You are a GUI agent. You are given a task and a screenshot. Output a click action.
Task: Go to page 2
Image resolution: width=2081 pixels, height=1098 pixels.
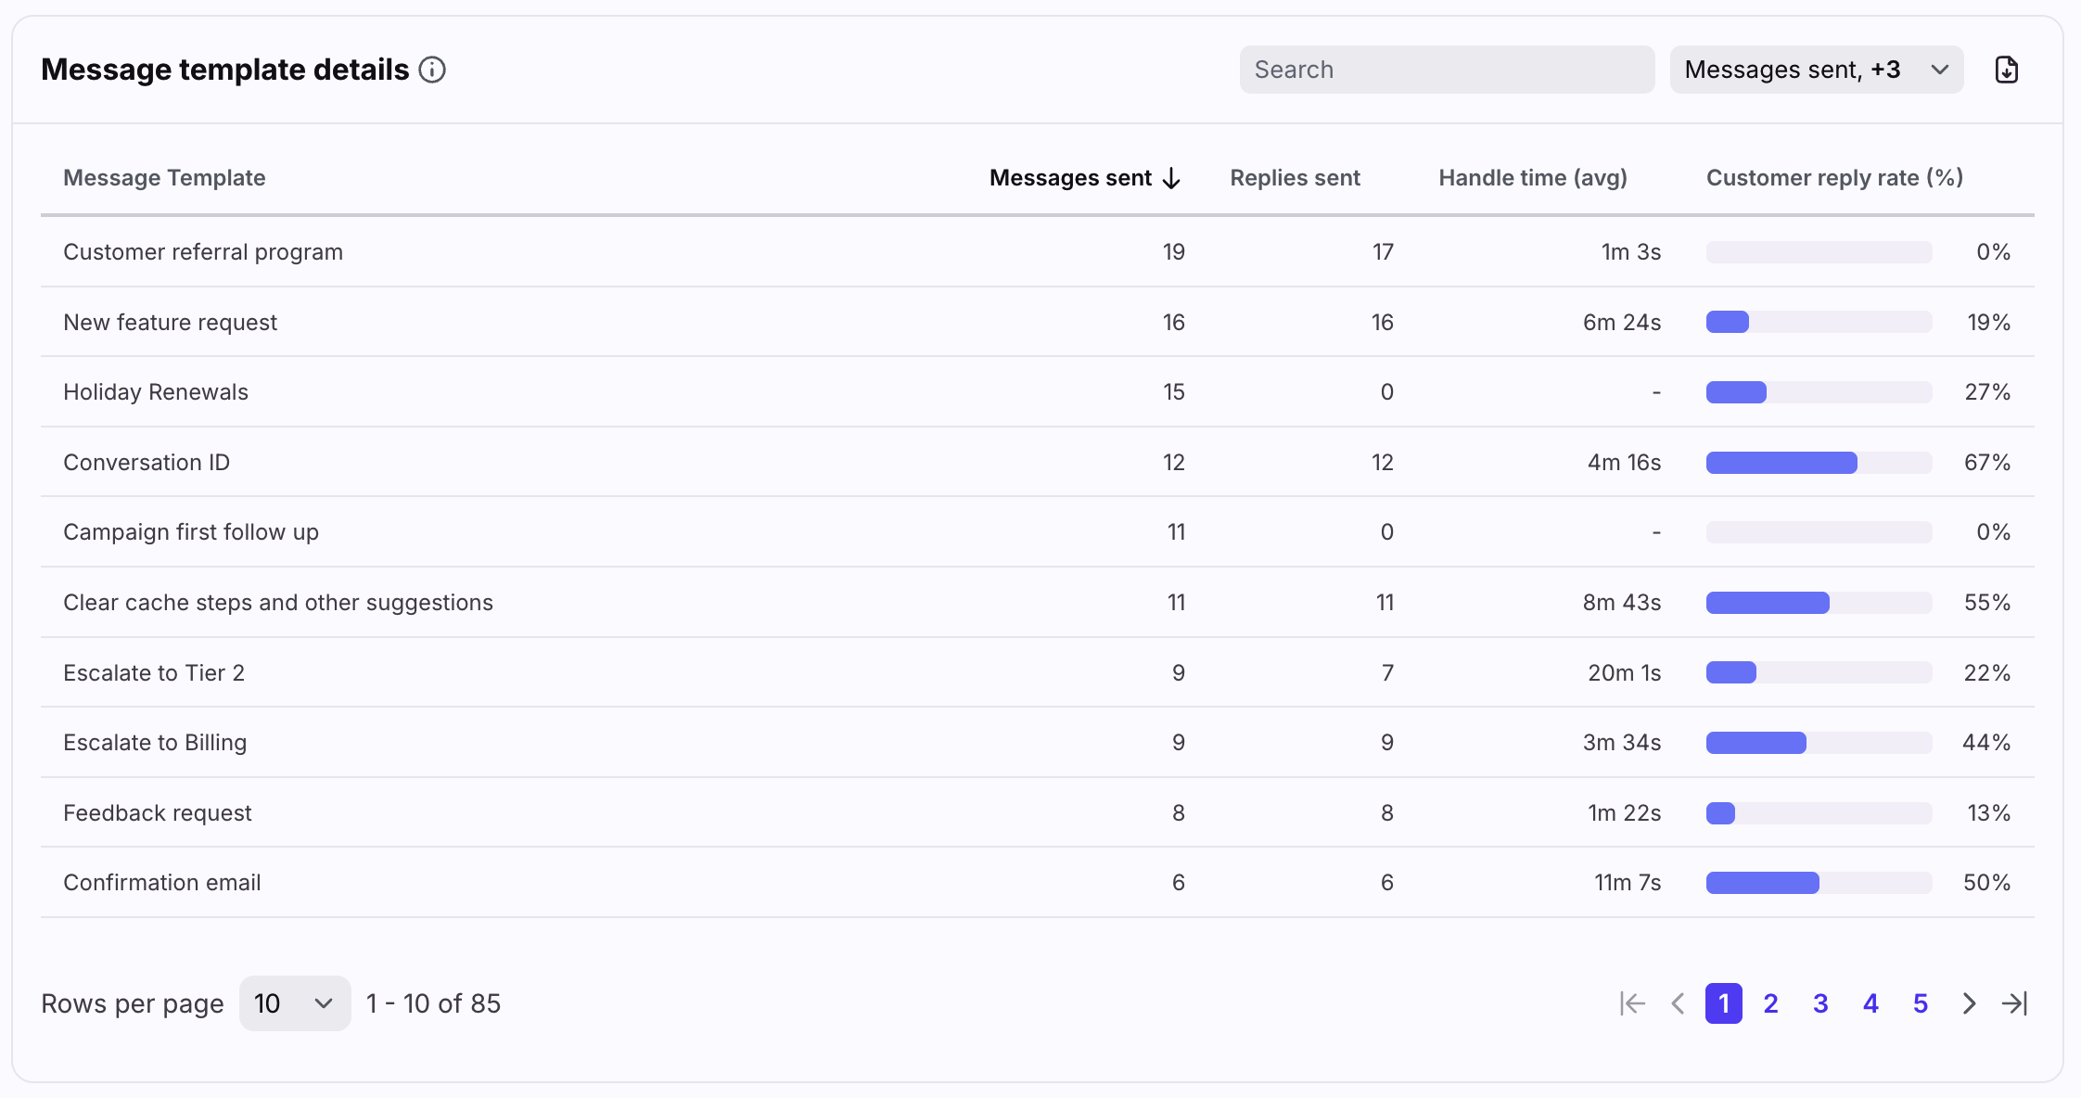(x=1770, y=1003)
